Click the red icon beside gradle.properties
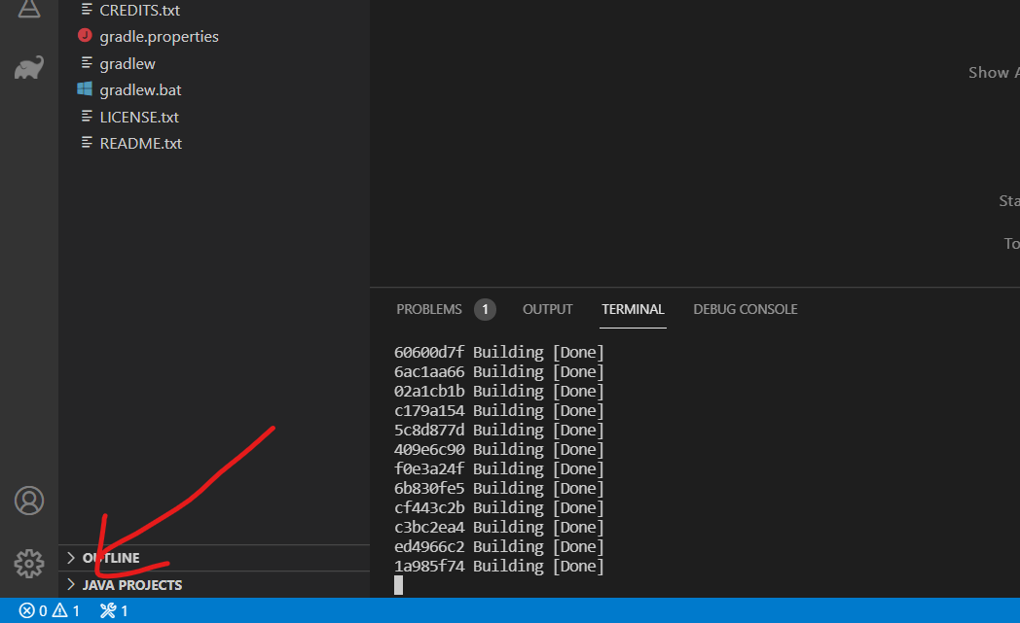1020x623 pixels. click(85, 37)
